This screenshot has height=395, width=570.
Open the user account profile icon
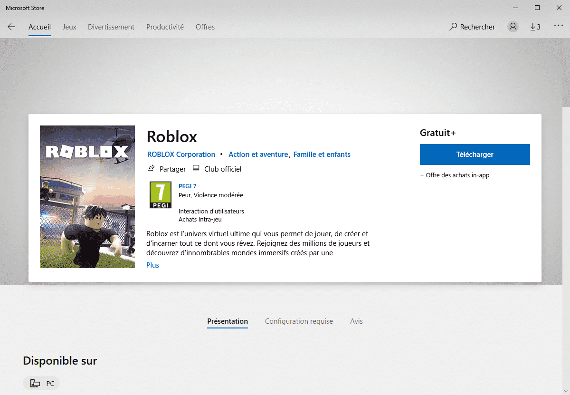513,27
